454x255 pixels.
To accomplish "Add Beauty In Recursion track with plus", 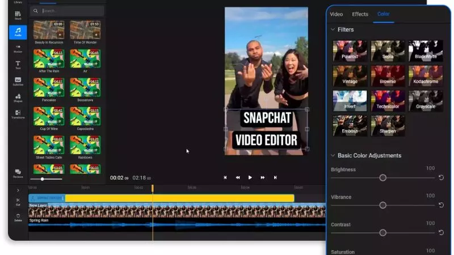I will pos(60,35).
